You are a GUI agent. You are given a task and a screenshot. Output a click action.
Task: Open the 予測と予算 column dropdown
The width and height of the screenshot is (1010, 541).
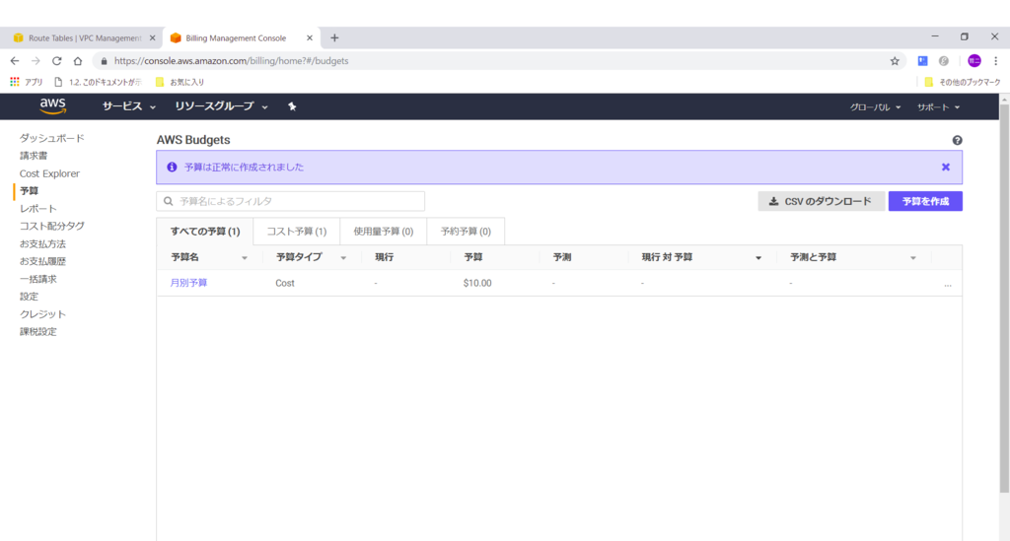coord(912,258)
